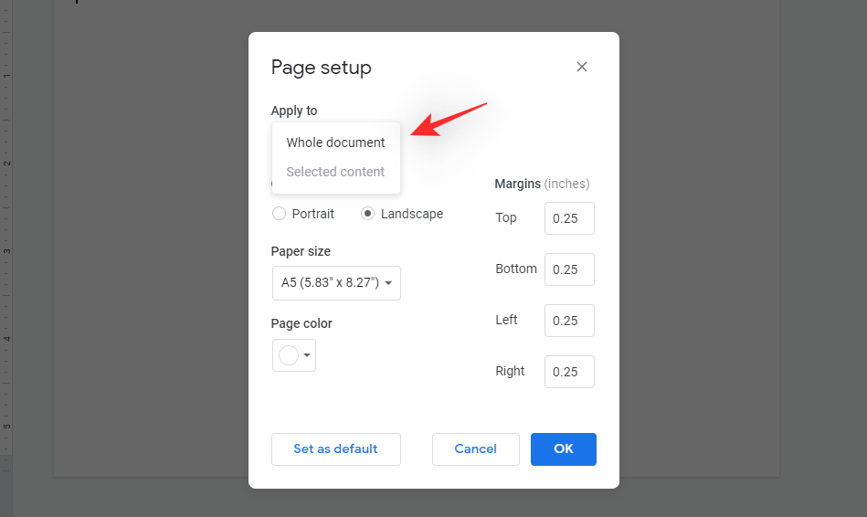867x517 pixels.
Task: Cancel the page setup changes
Action: (x=475, y=449)
